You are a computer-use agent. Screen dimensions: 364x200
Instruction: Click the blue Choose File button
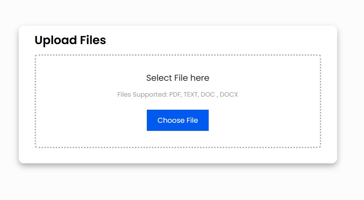click(178, 120)
